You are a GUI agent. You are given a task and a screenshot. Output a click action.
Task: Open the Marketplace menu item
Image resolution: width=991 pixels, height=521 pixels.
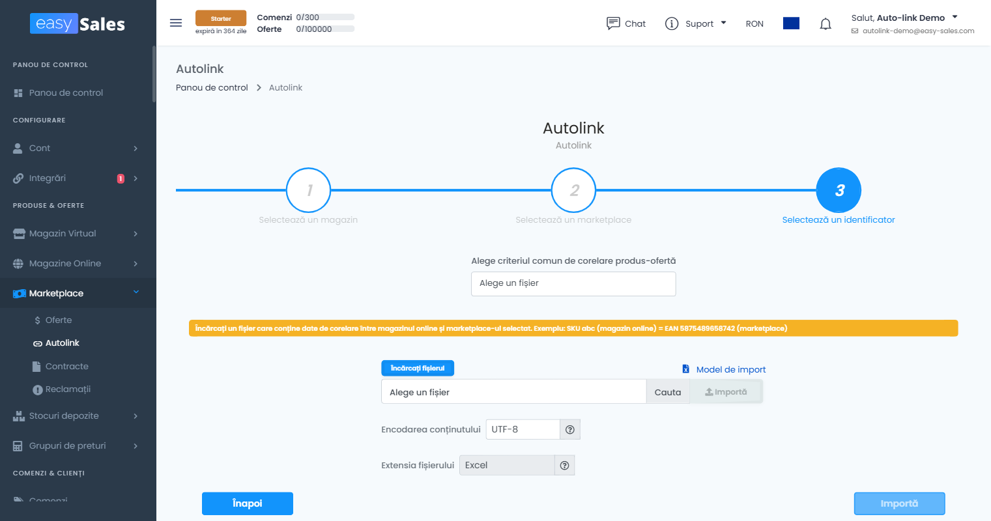coord(78,294)
